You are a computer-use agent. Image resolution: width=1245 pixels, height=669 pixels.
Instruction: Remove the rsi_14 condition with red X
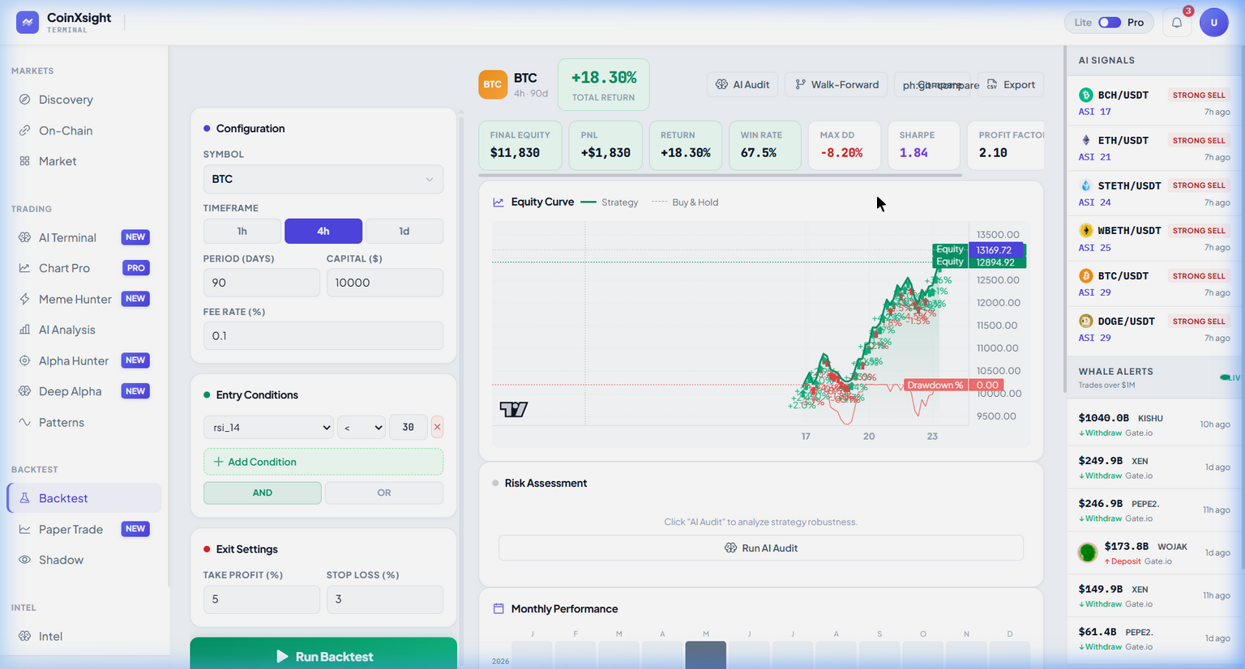point(437,427)
